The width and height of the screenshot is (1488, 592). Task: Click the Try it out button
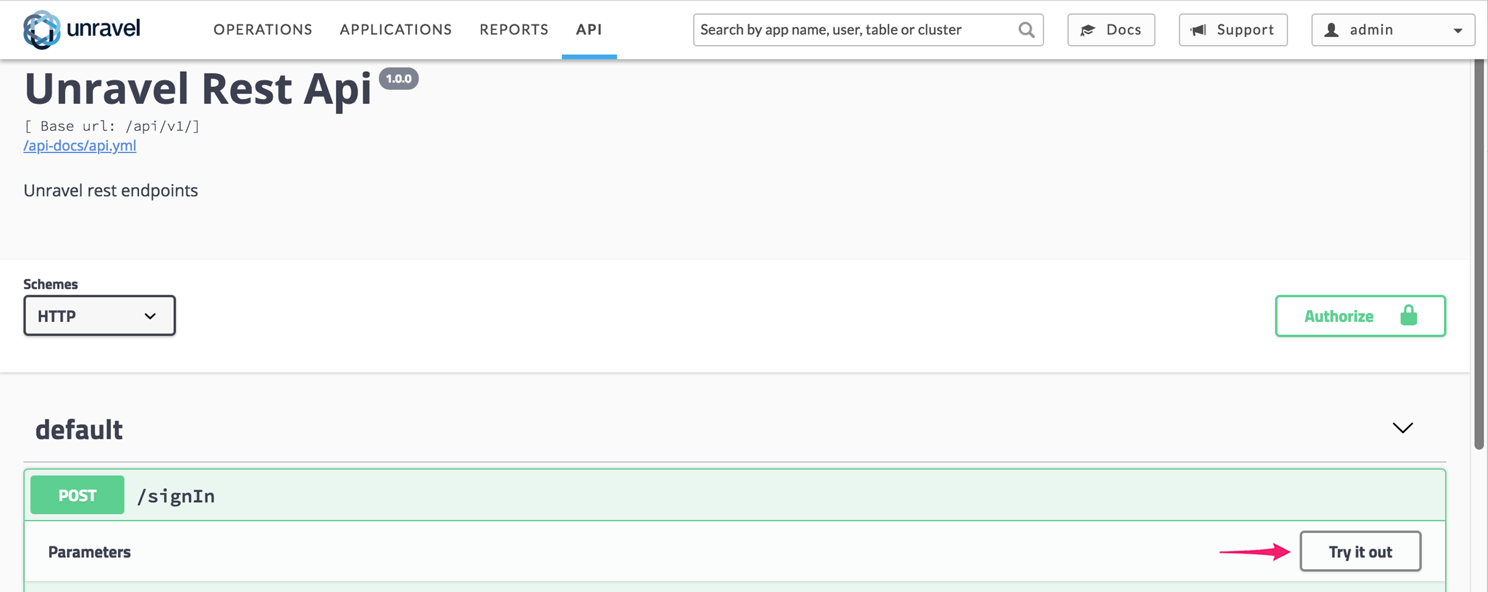point(1360,551)
